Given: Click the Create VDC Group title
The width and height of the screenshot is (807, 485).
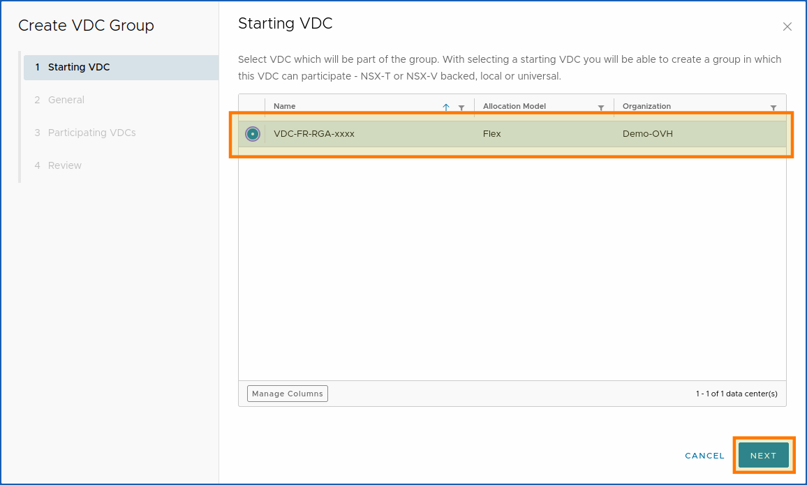Looking at the screenshot, I should (x=84, y=25).
